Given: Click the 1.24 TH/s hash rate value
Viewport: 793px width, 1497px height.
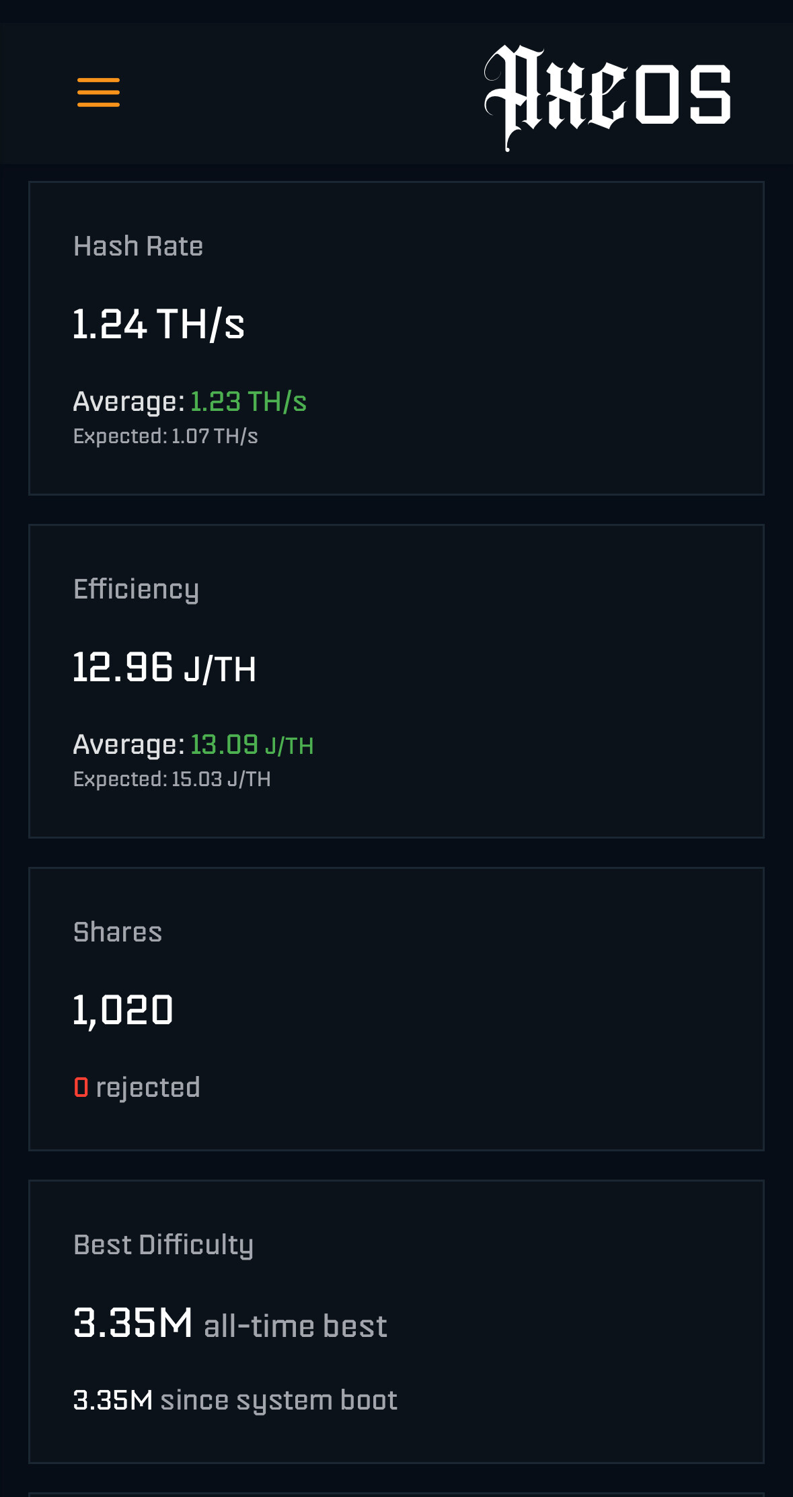Looking at the screenshot, I should tap(159, 324).
